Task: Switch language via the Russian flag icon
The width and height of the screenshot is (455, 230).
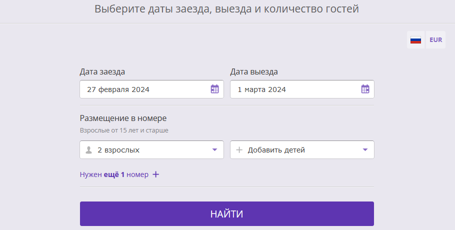Action: pos(415,39)
